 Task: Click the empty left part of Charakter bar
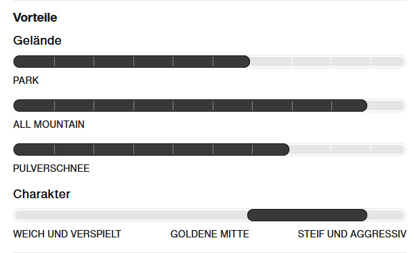(130, 215)
